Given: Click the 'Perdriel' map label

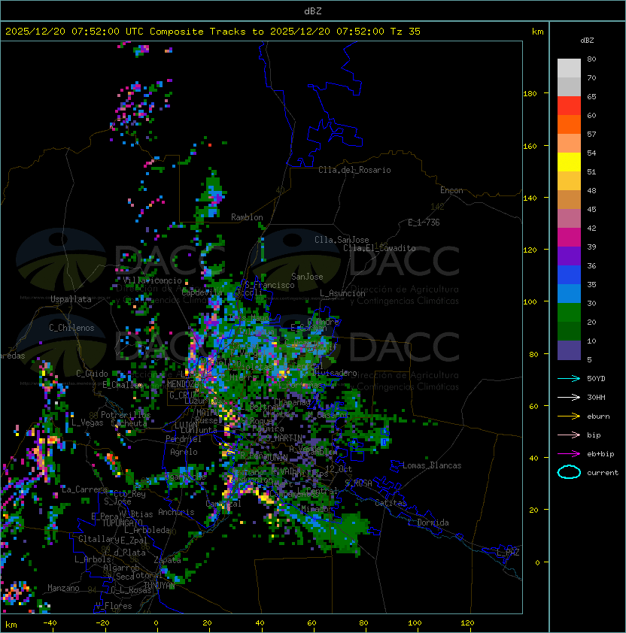Looking at the screenshot, I should [x=184, y=439].
